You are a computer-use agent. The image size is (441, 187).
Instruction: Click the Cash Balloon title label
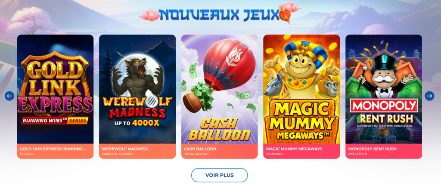pos(200,149)
